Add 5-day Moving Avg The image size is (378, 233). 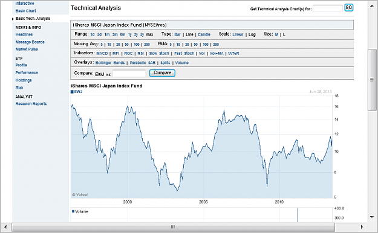[x=102, y=45]
